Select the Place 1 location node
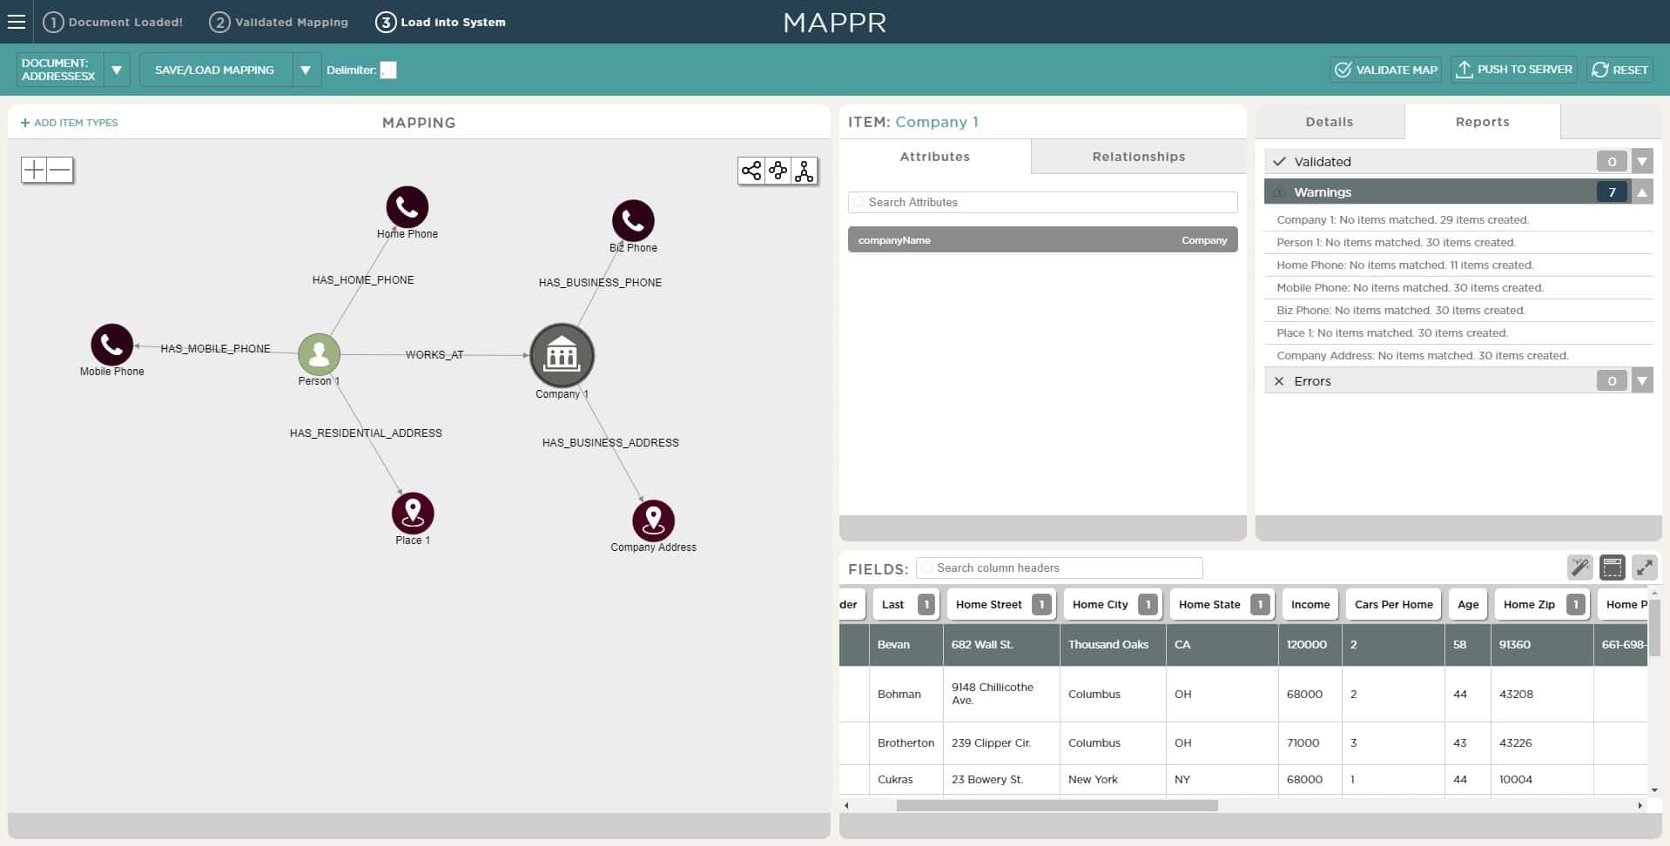This screenshot has width=1670, height=846. coord(413,514)
